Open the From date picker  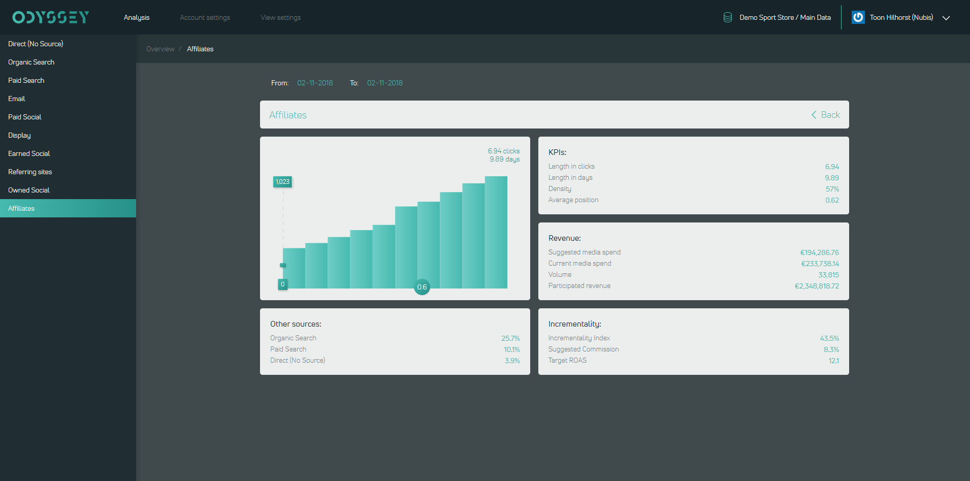point(315,83)
